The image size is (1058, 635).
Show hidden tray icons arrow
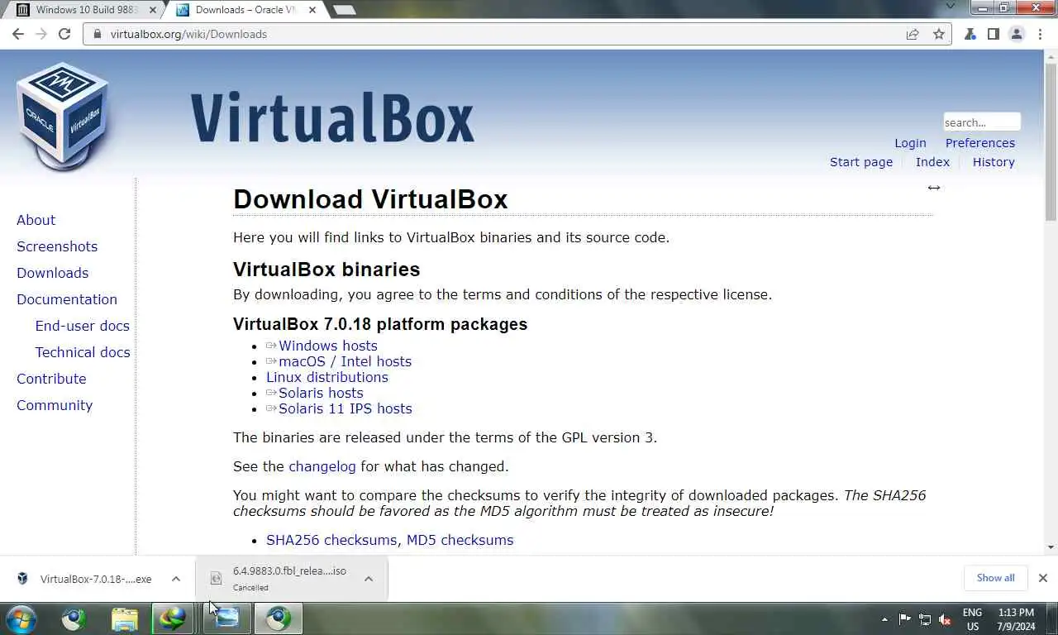click(x=884, y=619)
